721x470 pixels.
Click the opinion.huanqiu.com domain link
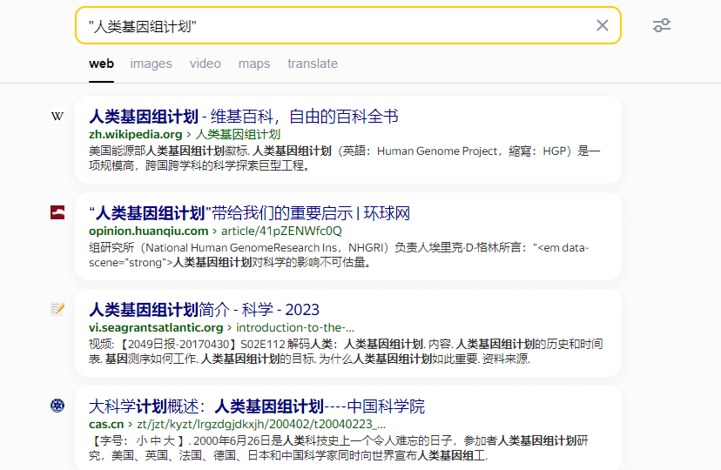point(149,231)
